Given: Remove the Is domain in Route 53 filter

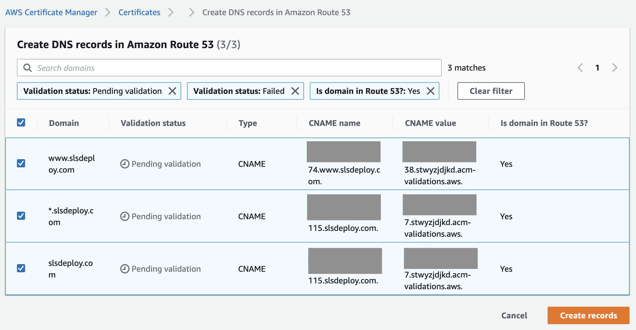Looking at the screenshot, I should [431, 91].
